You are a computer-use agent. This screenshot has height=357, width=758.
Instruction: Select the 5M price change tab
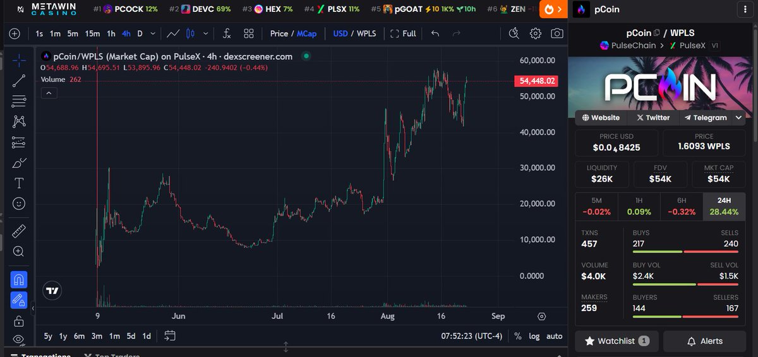pyautogui.click(x=596, y=206)
